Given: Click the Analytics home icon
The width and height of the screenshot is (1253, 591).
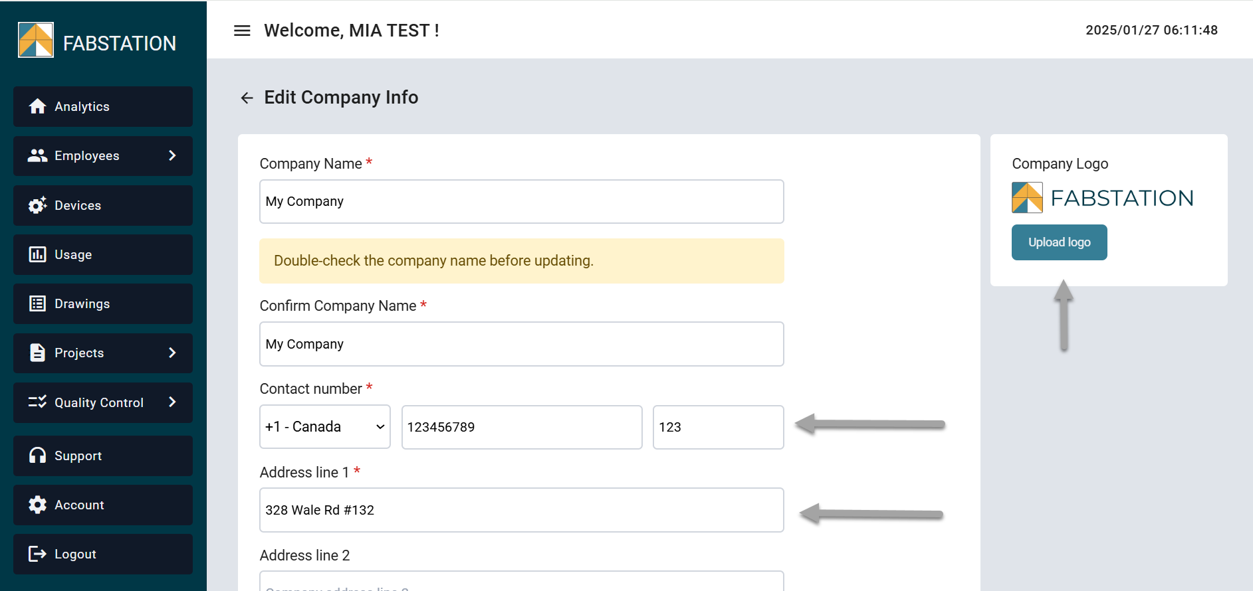Looking at the screenshot, I should [x=37, y=106].
